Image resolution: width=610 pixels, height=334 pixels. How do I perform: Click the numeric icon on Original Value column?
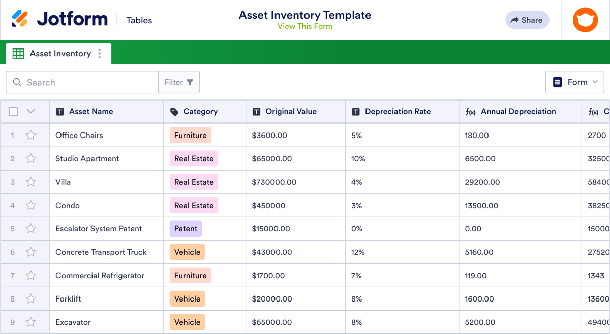click(258, 111)
